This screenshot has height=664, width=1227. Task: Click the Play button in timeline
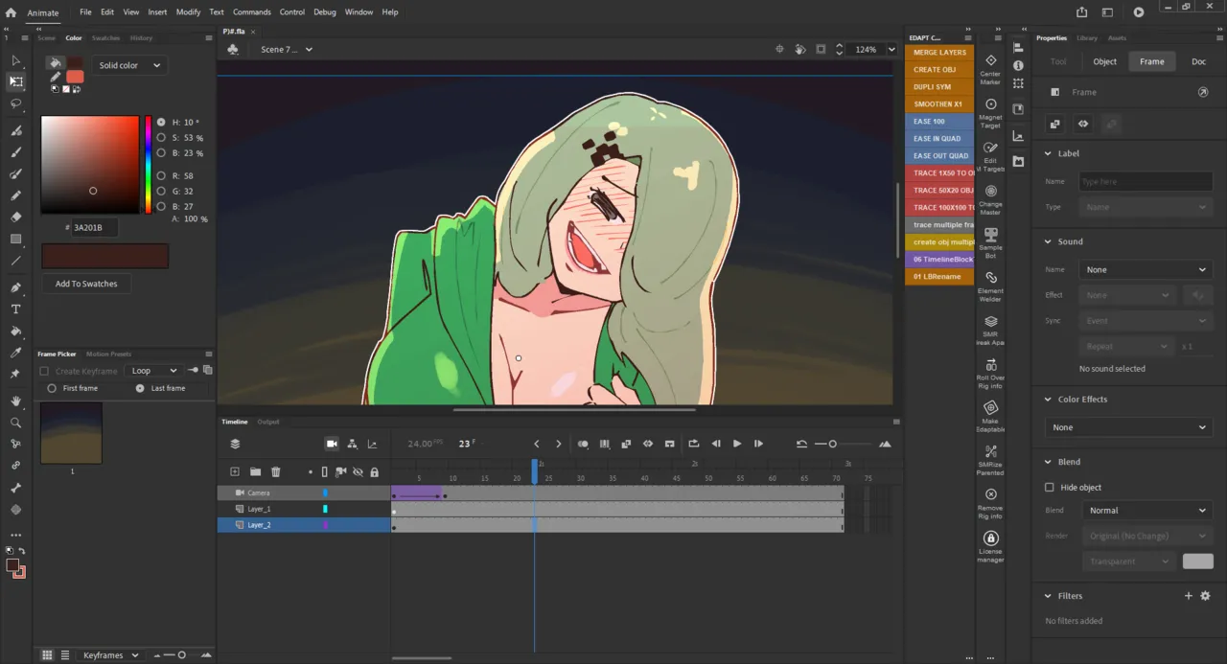(x=736, y=444)
